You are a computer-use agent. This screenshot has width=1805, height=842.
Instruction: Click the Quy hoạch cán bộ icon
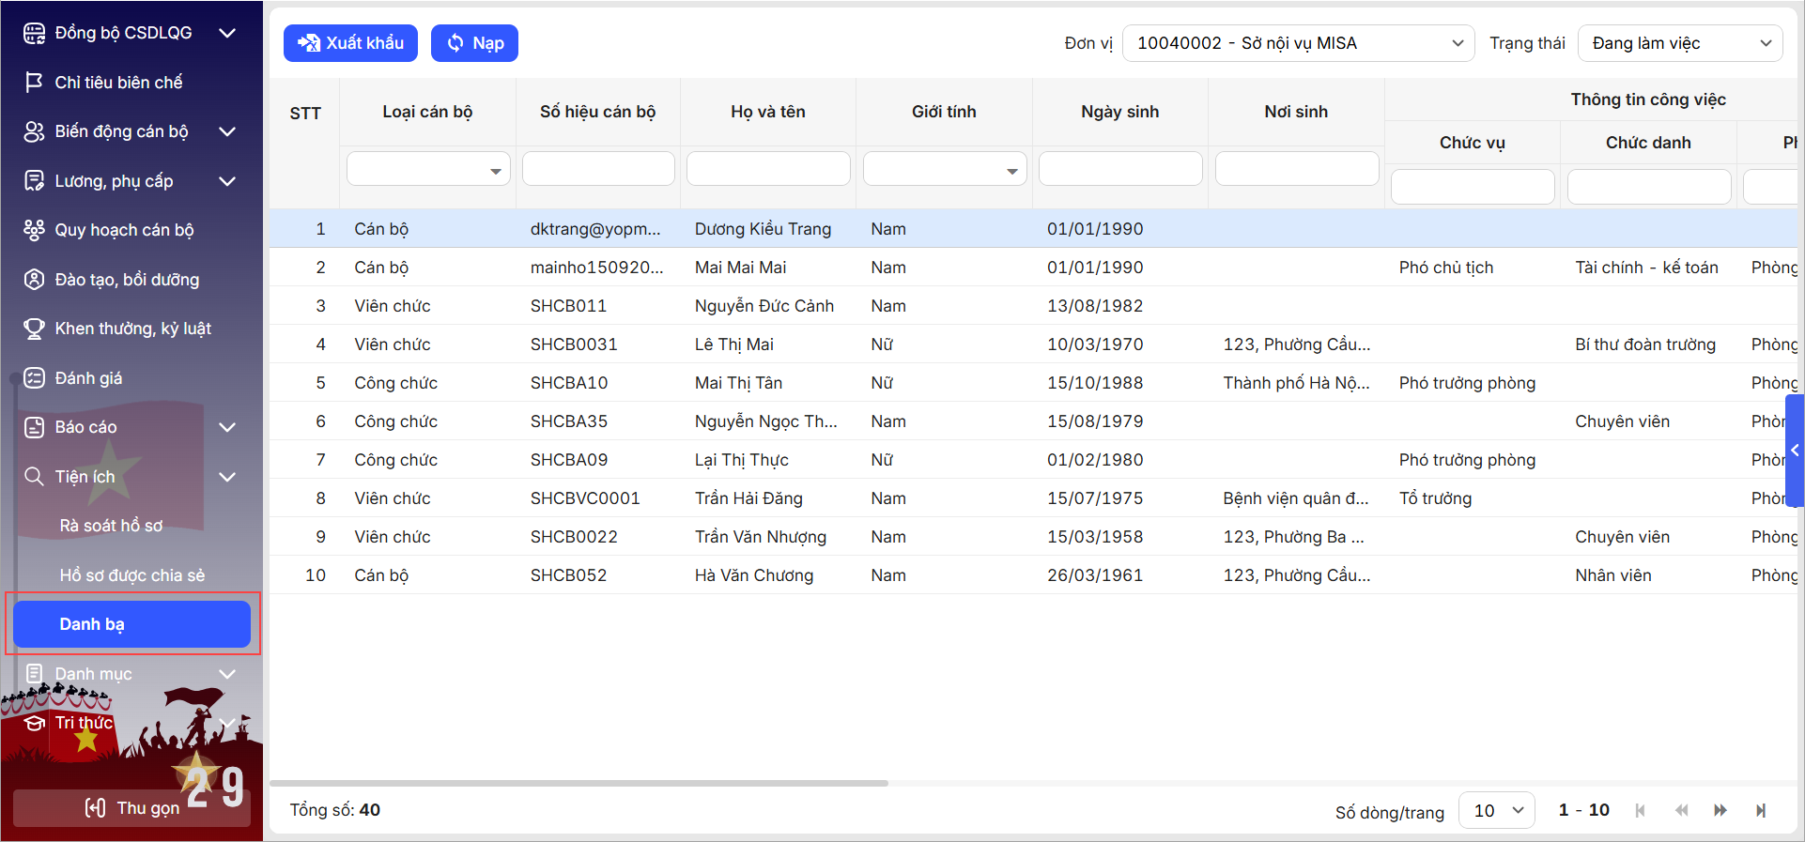tap(34, 230)
